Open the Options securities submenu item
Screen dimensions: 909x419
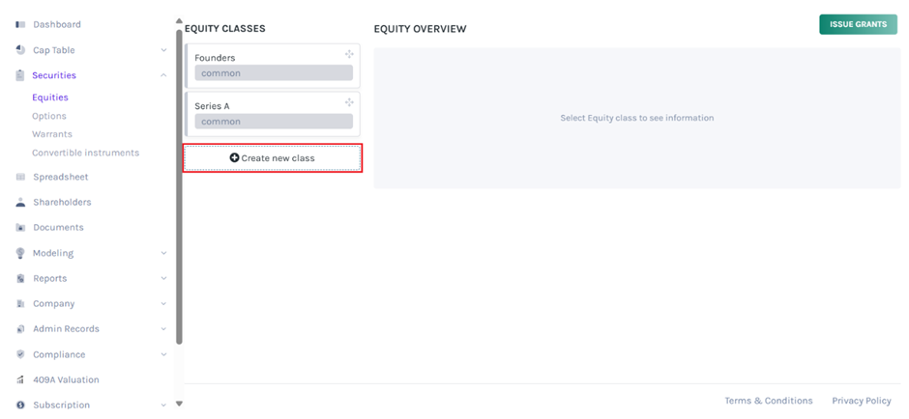(x=49, y=116)
